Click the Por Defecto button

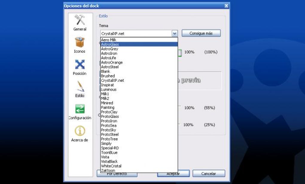point(117,174)
